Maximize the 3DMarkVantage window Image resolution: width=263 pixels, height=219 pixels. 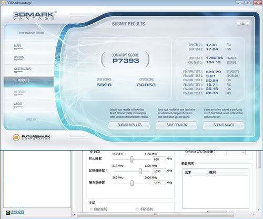[x=249, y=3]
